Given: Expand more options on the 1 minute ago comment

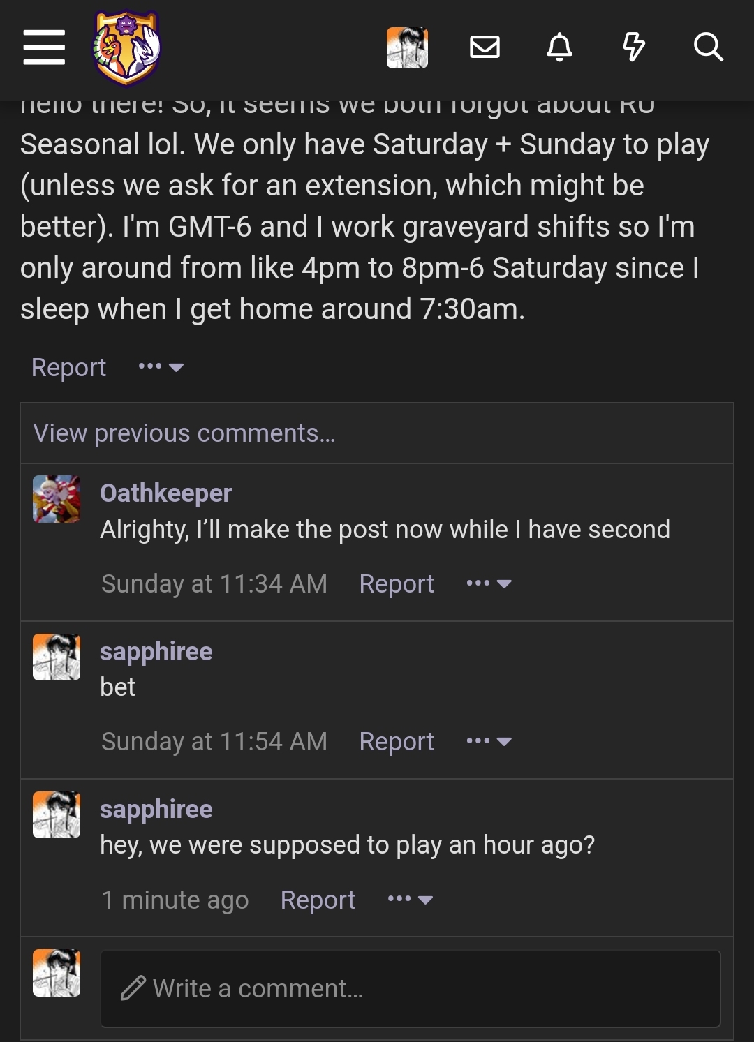Looking at the screenshot, I should [x=410, y=900].
